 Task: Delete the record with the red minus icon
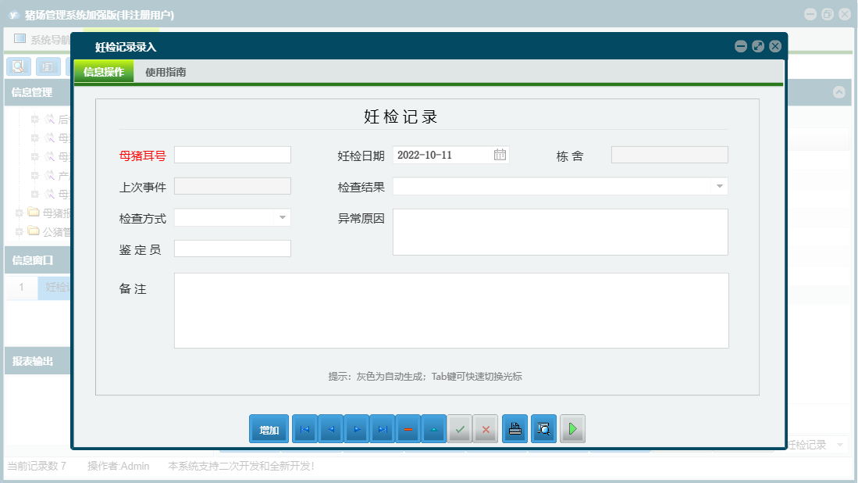pos(408,428)
